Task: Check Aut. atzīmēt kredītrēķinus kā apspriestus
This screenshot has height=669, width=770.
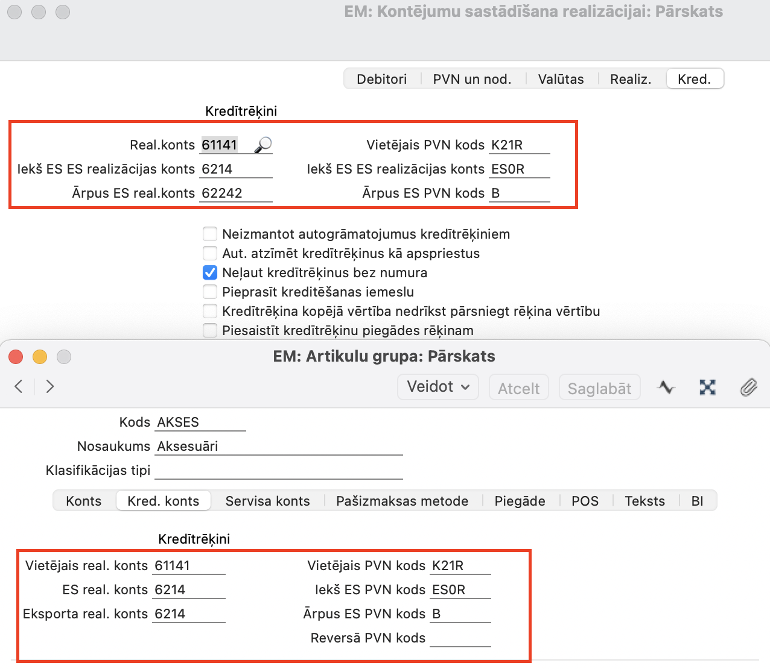Action: [210, 253]
